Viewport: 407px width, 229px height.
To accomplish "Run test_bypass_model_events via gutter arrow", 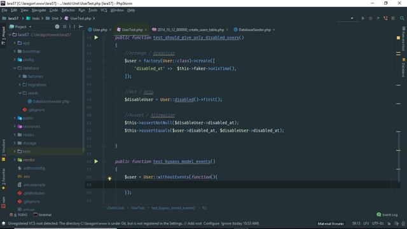I will (x=96, y=161).
